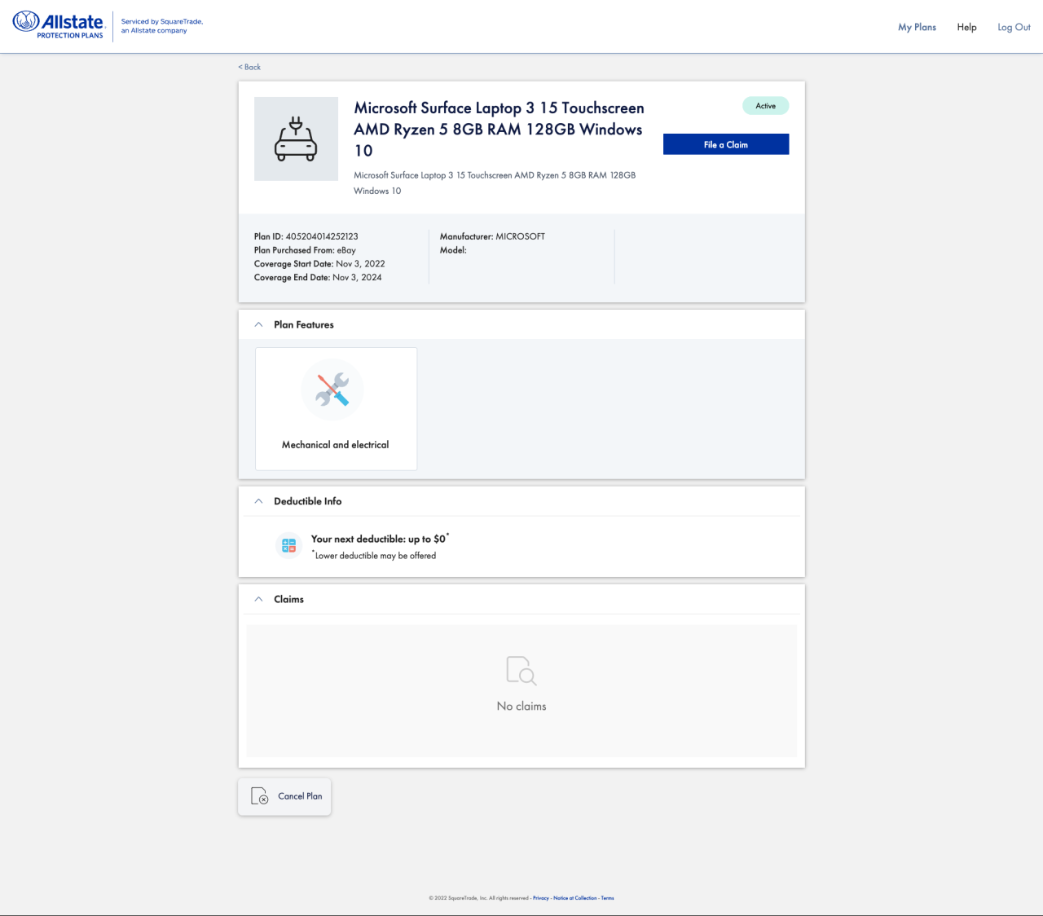The width and height of the screenshot is (1043, 916).
Task: Open the Terms link
Action: [607, 898]
